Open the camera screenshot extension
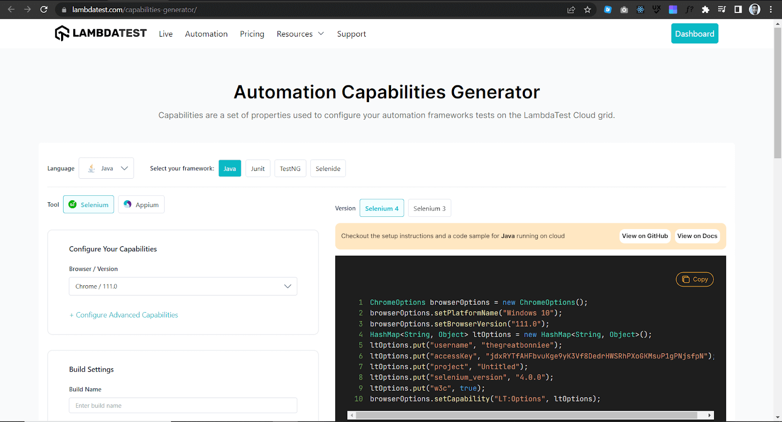The image size is (782, 422). (624, 10)
